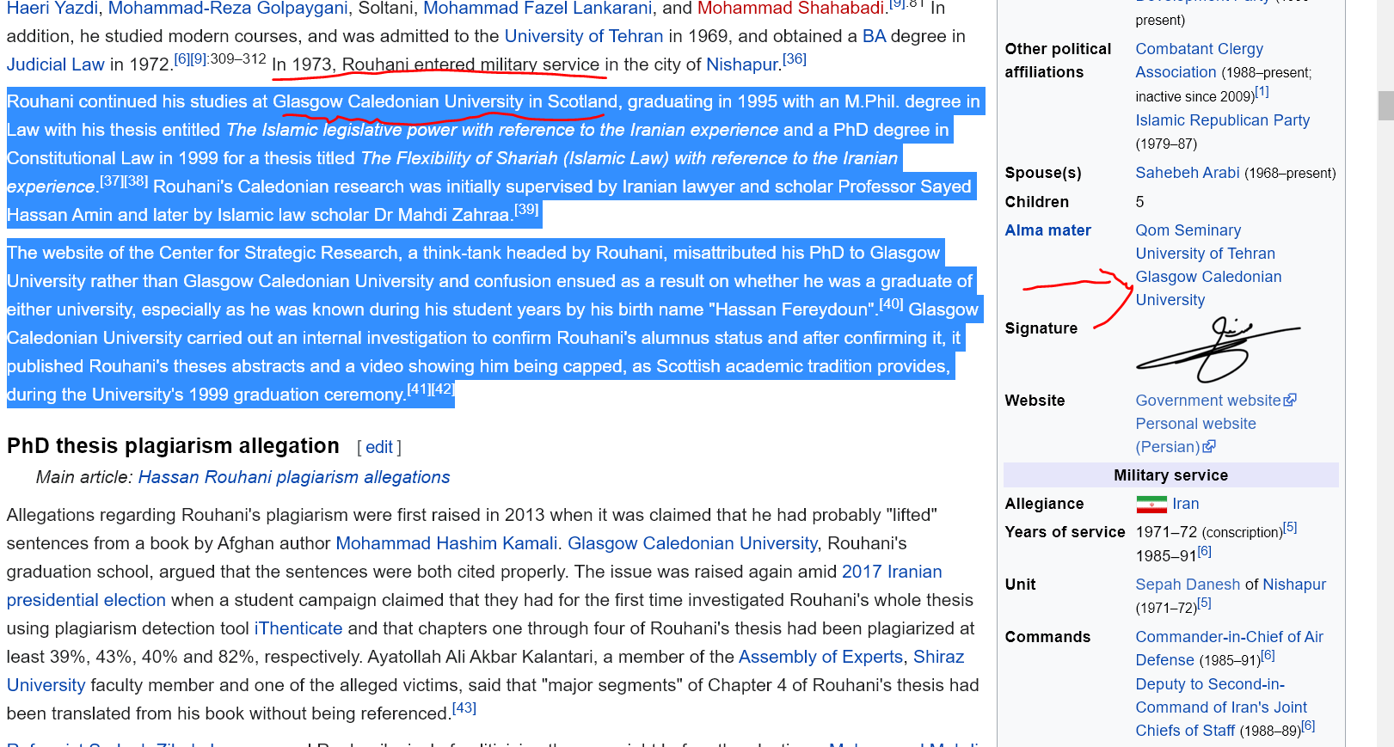Image resolution: width=1394 pixels, height=747 pixels.
Task: Open the Combatant Clergy Association infobox link
Action: pyautogui.click(x=1199, y=61)
